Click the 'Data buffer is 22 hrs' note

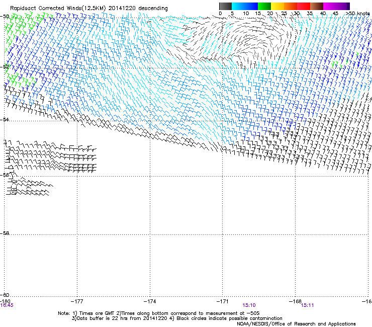120,318
